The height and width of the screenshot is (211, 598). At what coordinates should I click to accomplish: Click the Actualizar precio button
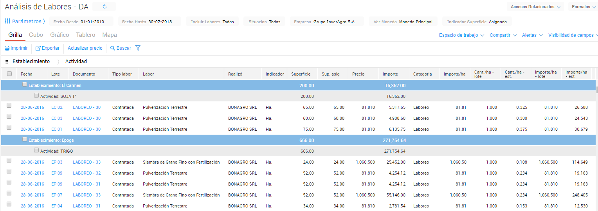pos(85,48)
